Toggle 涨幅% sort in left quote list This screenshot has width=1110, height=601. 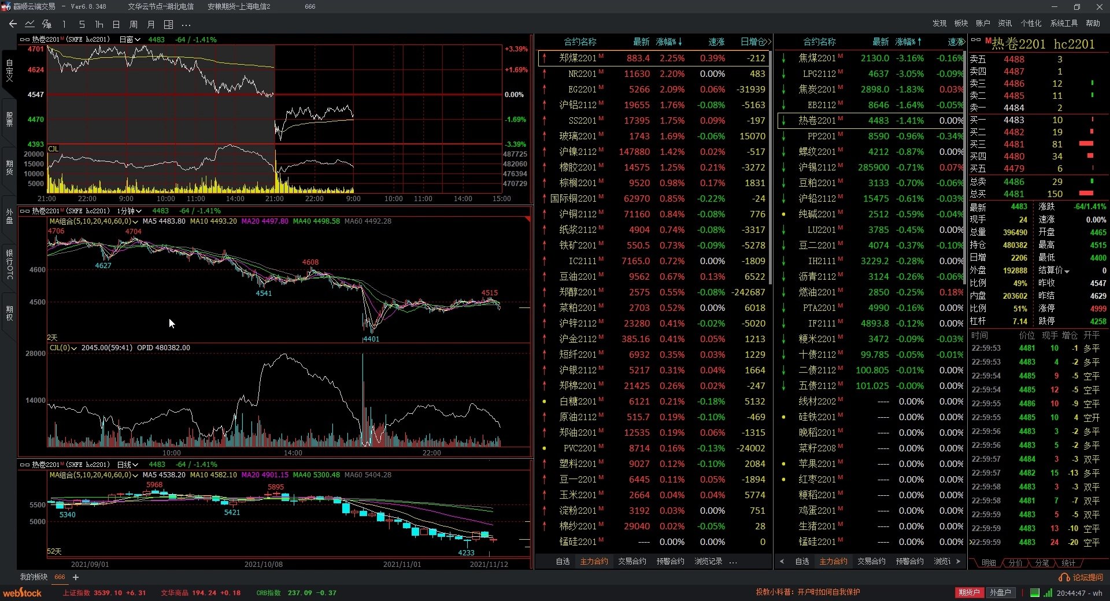click(669, 42)
